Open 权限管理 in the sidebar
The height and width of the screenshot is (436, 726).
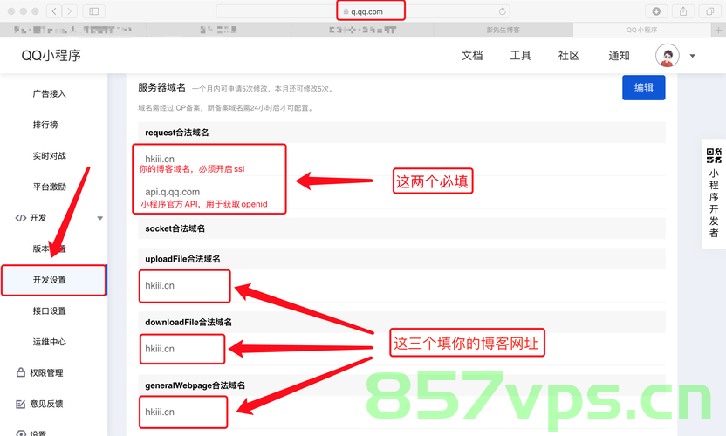click(x=47, y=373)
